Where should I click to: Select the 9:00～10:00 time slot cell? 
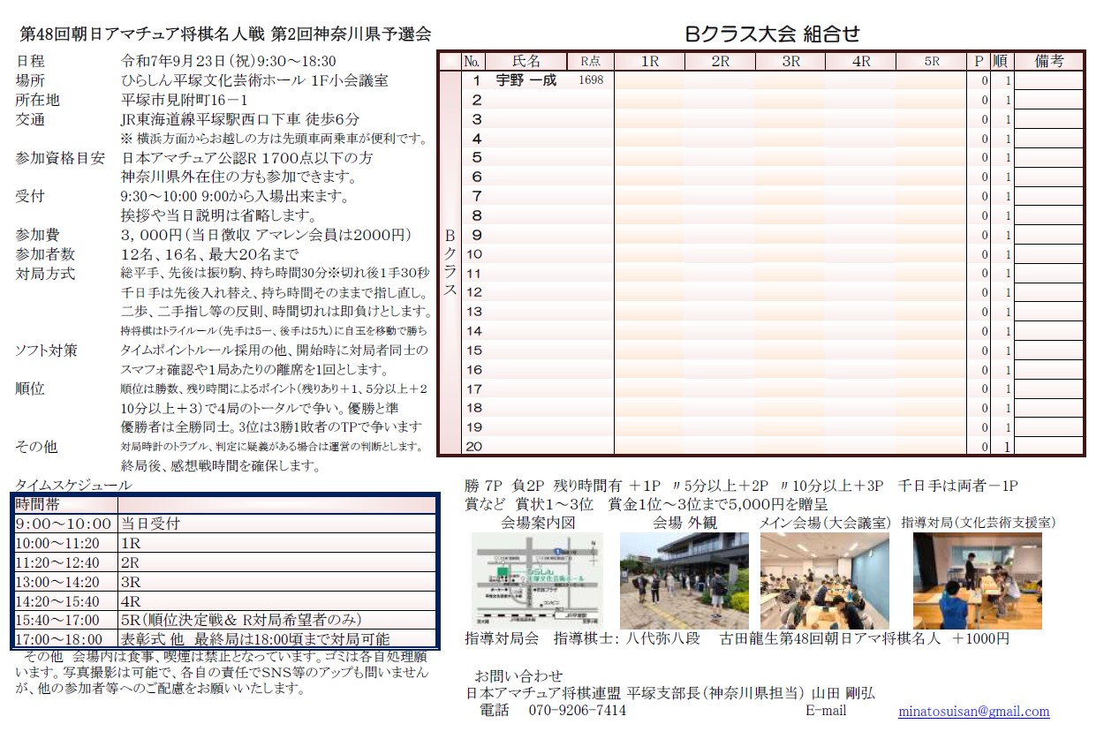pos(65,524)
